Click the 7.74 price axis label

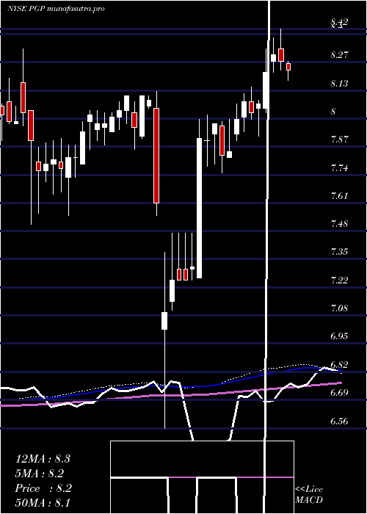pos(339,168)
